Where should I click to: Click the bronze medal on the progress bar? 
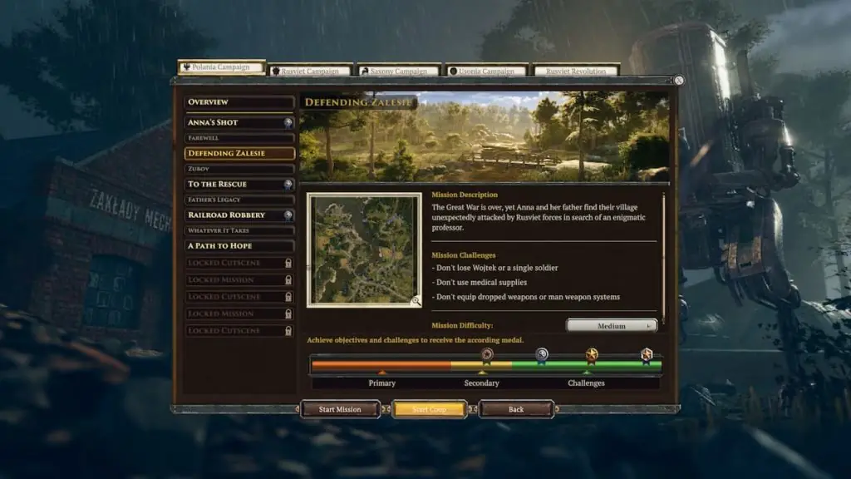pyautogui.click(x=487, y=355)
